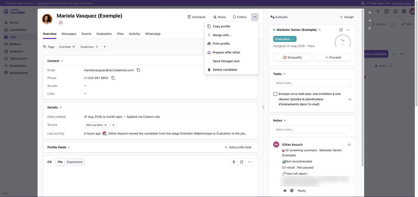The width and height of the screenshot is (418, 197).
Task: Focus the Add a note input
Action: coord(312,129)
